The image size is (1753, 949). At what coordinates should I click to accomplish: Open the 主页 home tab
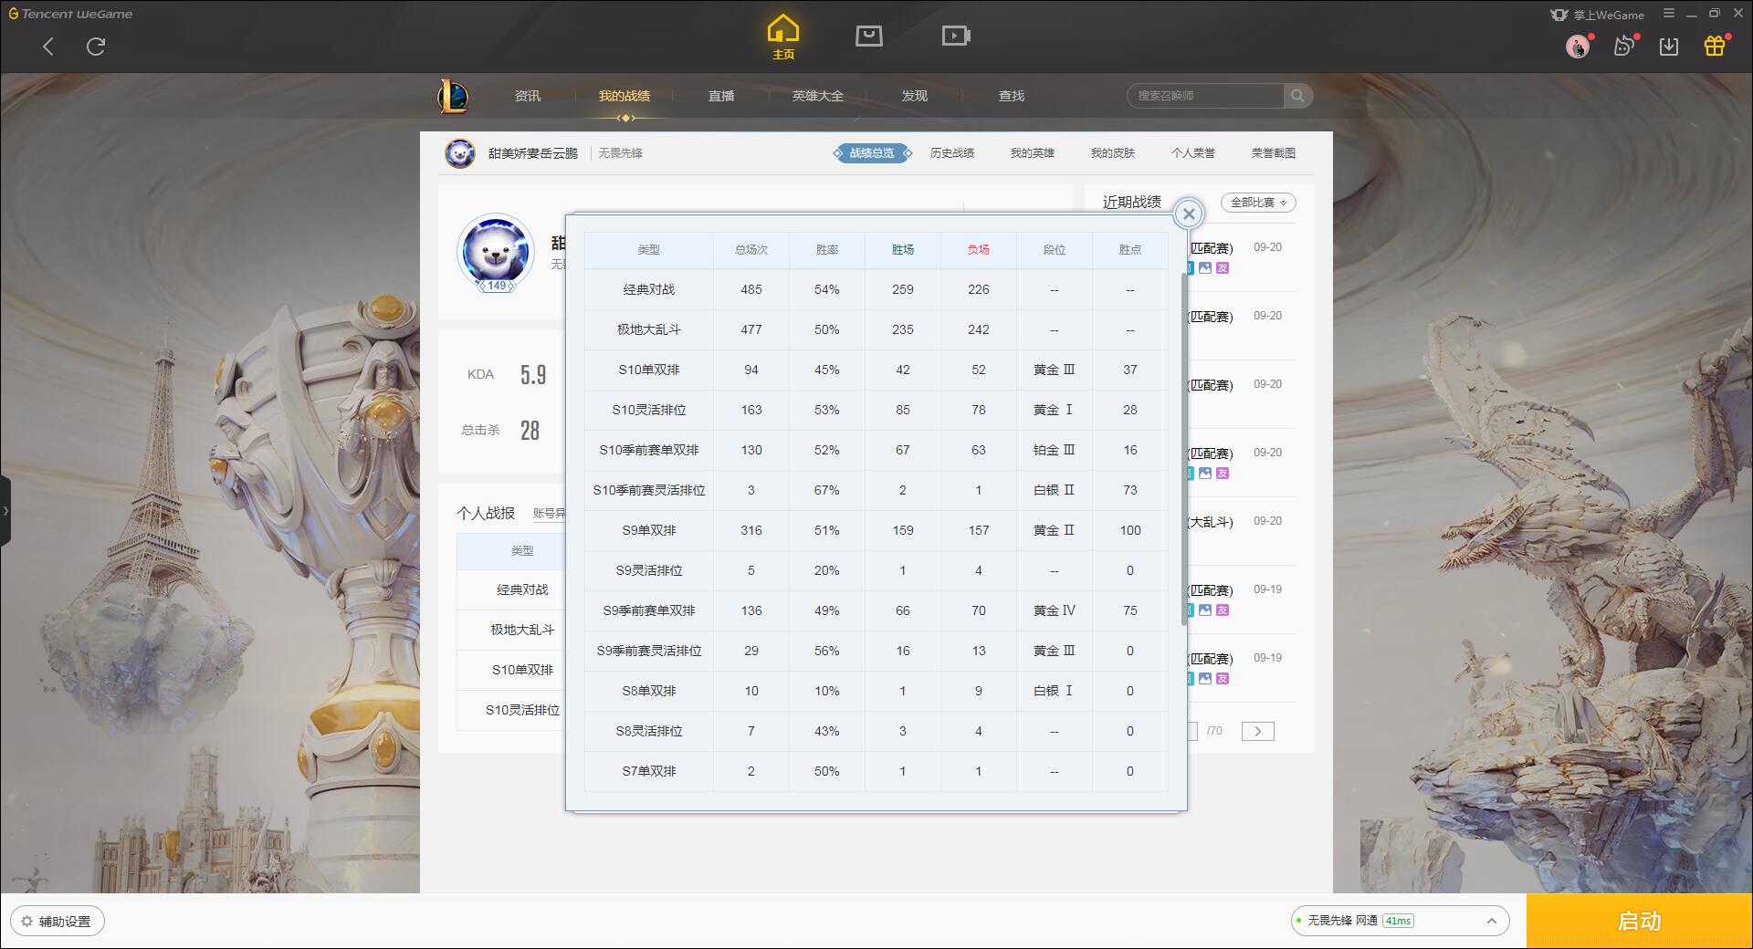(x=783, y=37)
